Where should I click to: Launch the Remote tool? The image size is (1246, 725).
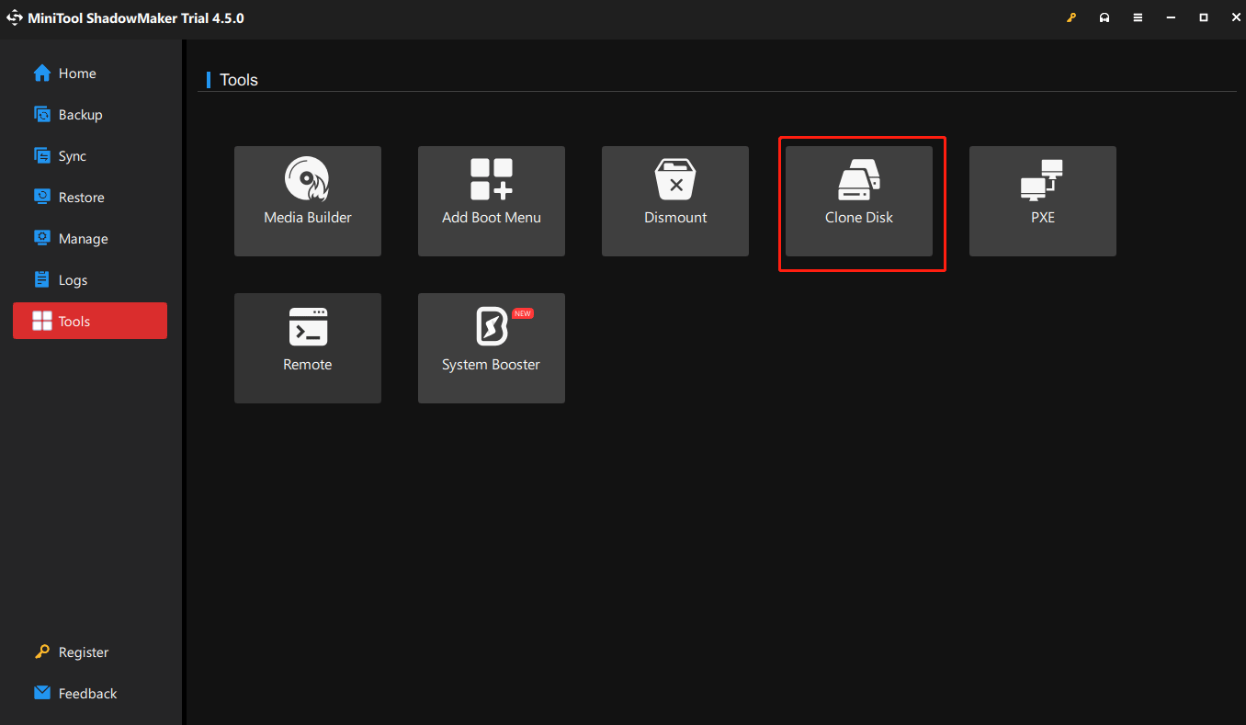click(x=307, y=348)
